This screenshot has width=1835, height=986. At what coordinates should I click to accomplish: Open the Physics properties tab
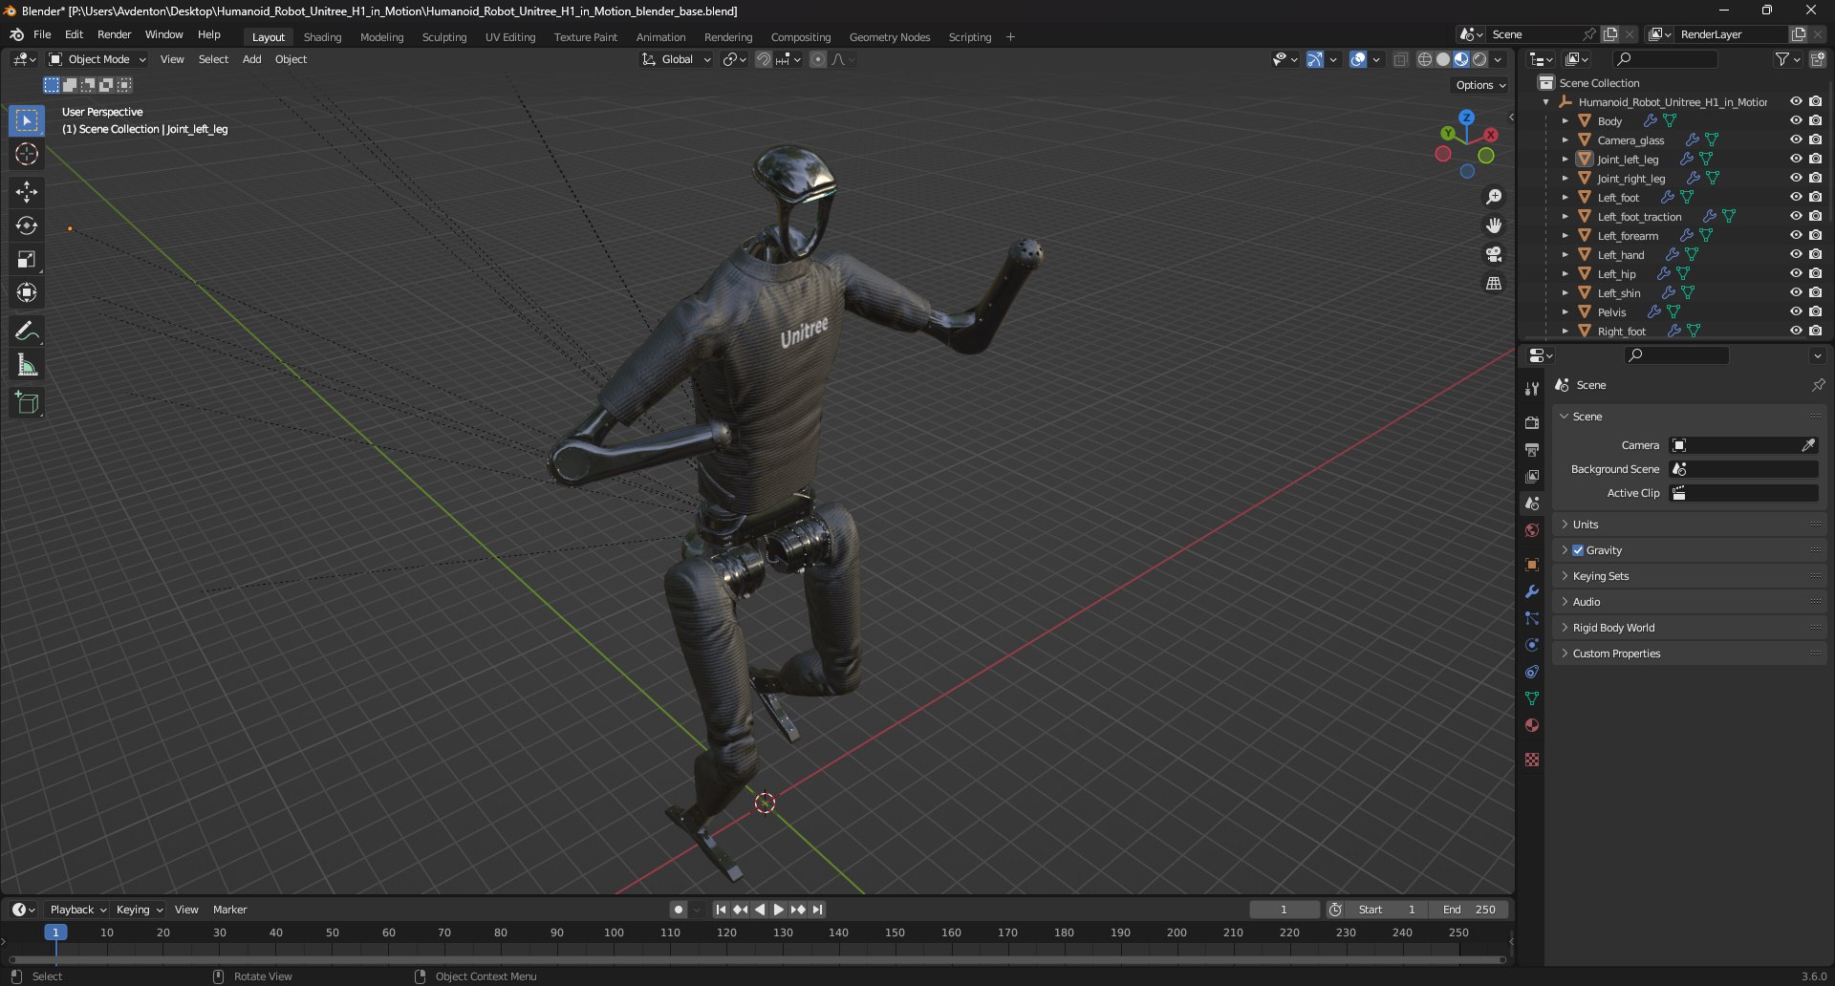coord(1532,645)
